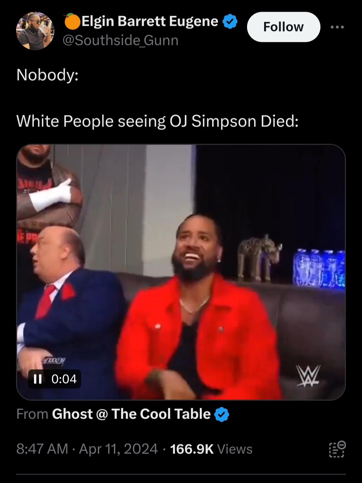This screenshot has height=483, width=362.
Task: Tap the blue verified badge by Eugene
Action: click(x=230, y=21)
